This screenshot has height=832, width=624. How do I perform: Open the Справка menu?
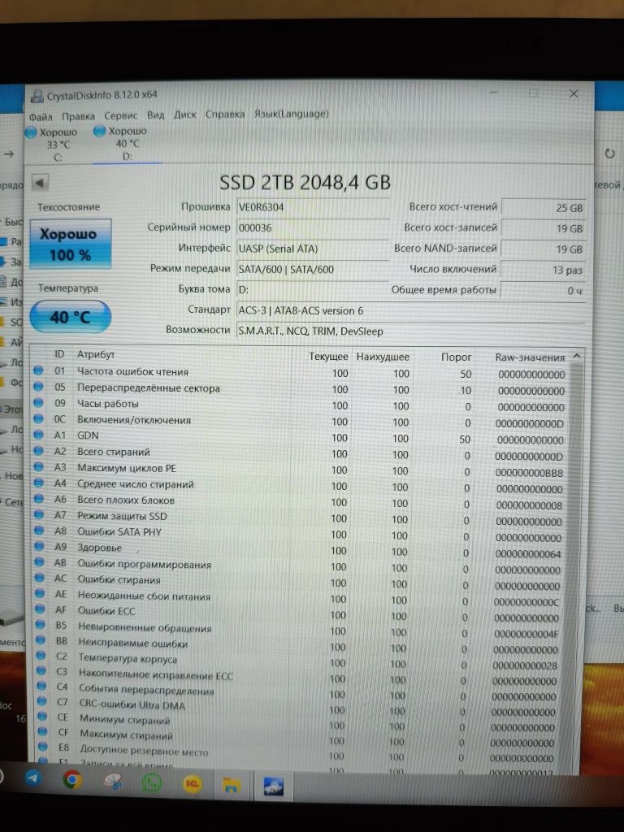click(x=225, y=114)
